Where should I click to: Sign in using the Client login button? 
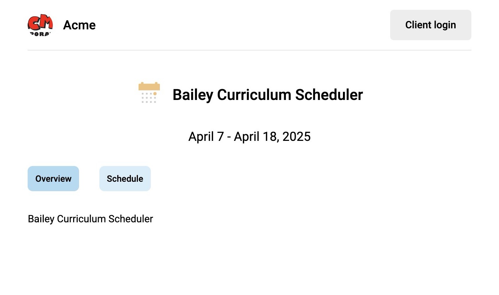point(430,25)
